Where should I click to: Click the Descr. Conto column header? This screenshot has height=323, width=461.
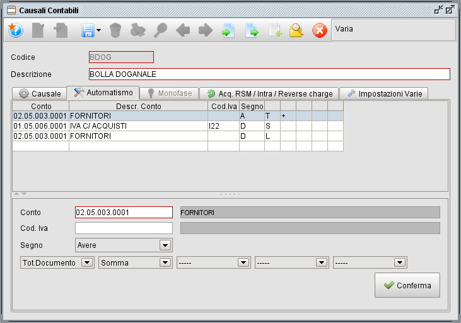tap(139, 106)
